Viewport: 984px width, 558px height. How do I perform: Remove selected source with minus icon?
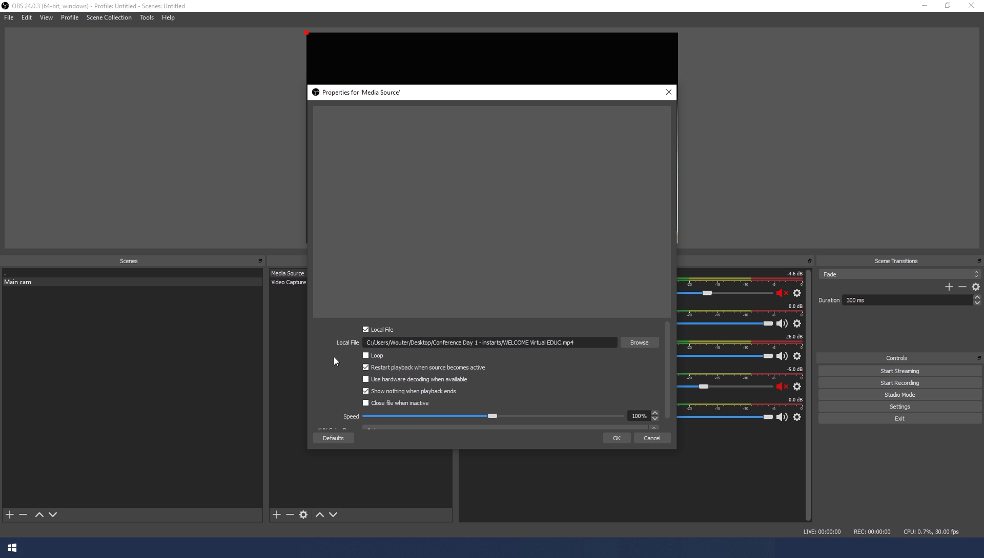[290, 514]
